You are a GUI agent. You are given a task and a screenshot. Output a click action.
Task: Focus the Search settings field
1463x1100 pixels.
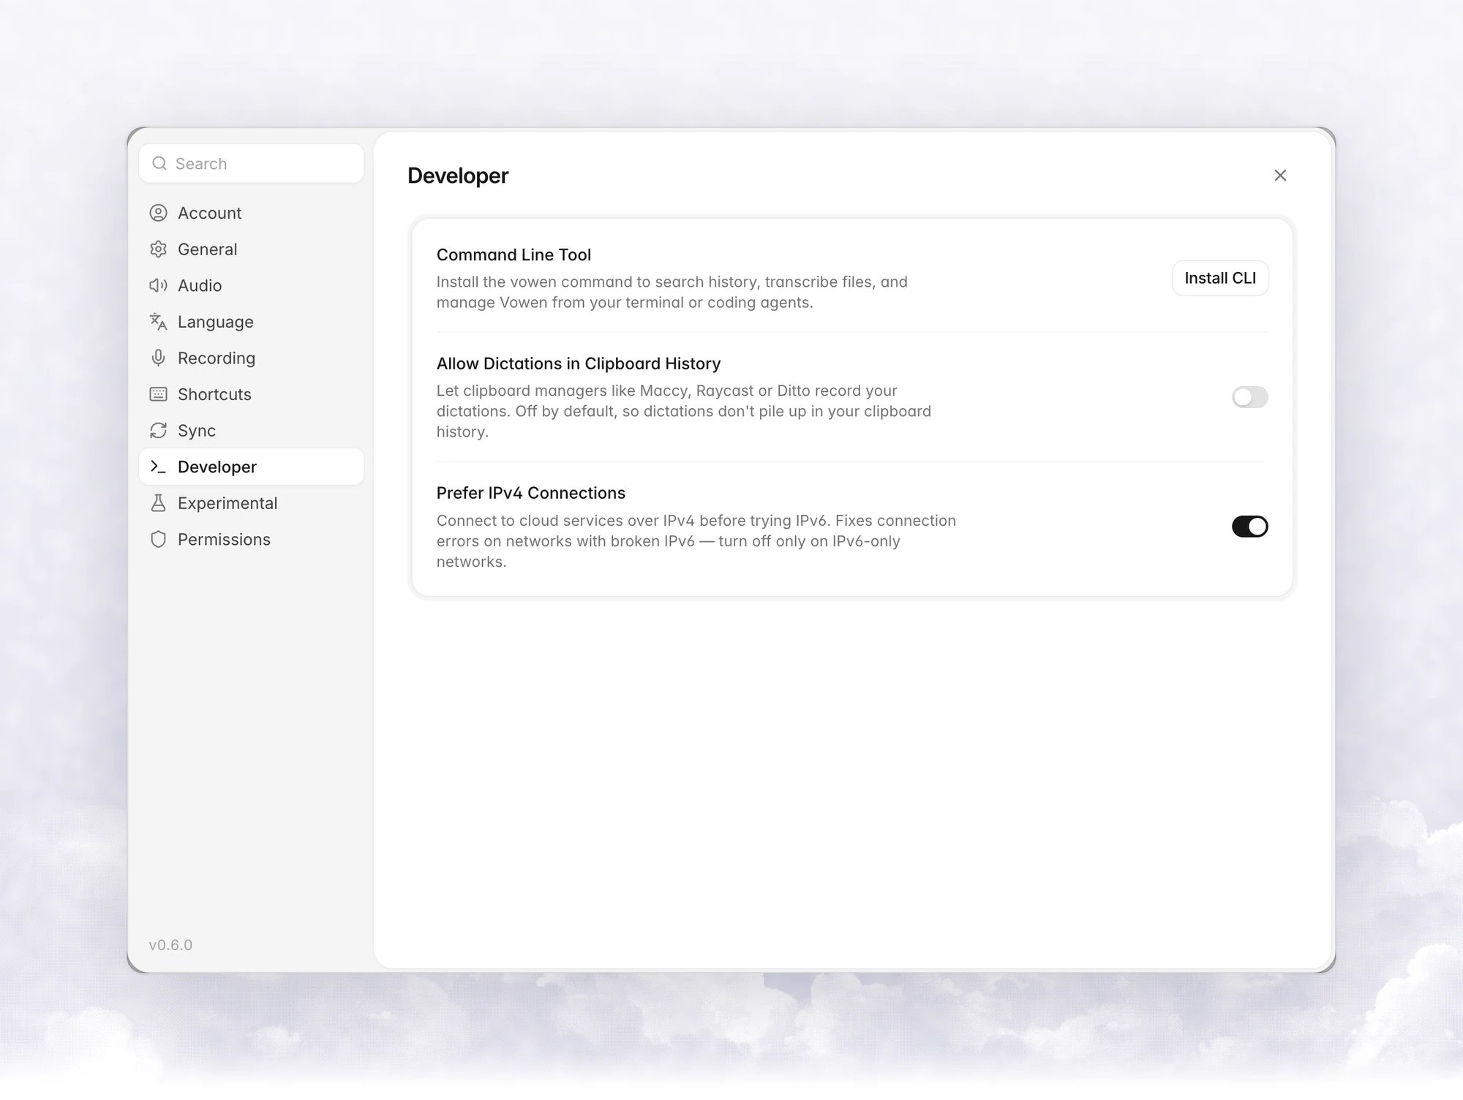pos(251,163)
